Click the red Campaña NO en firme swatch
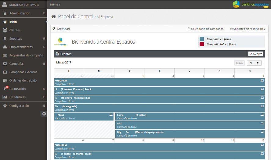This screenshot has width=271, height=160. [x=202, y=44]
